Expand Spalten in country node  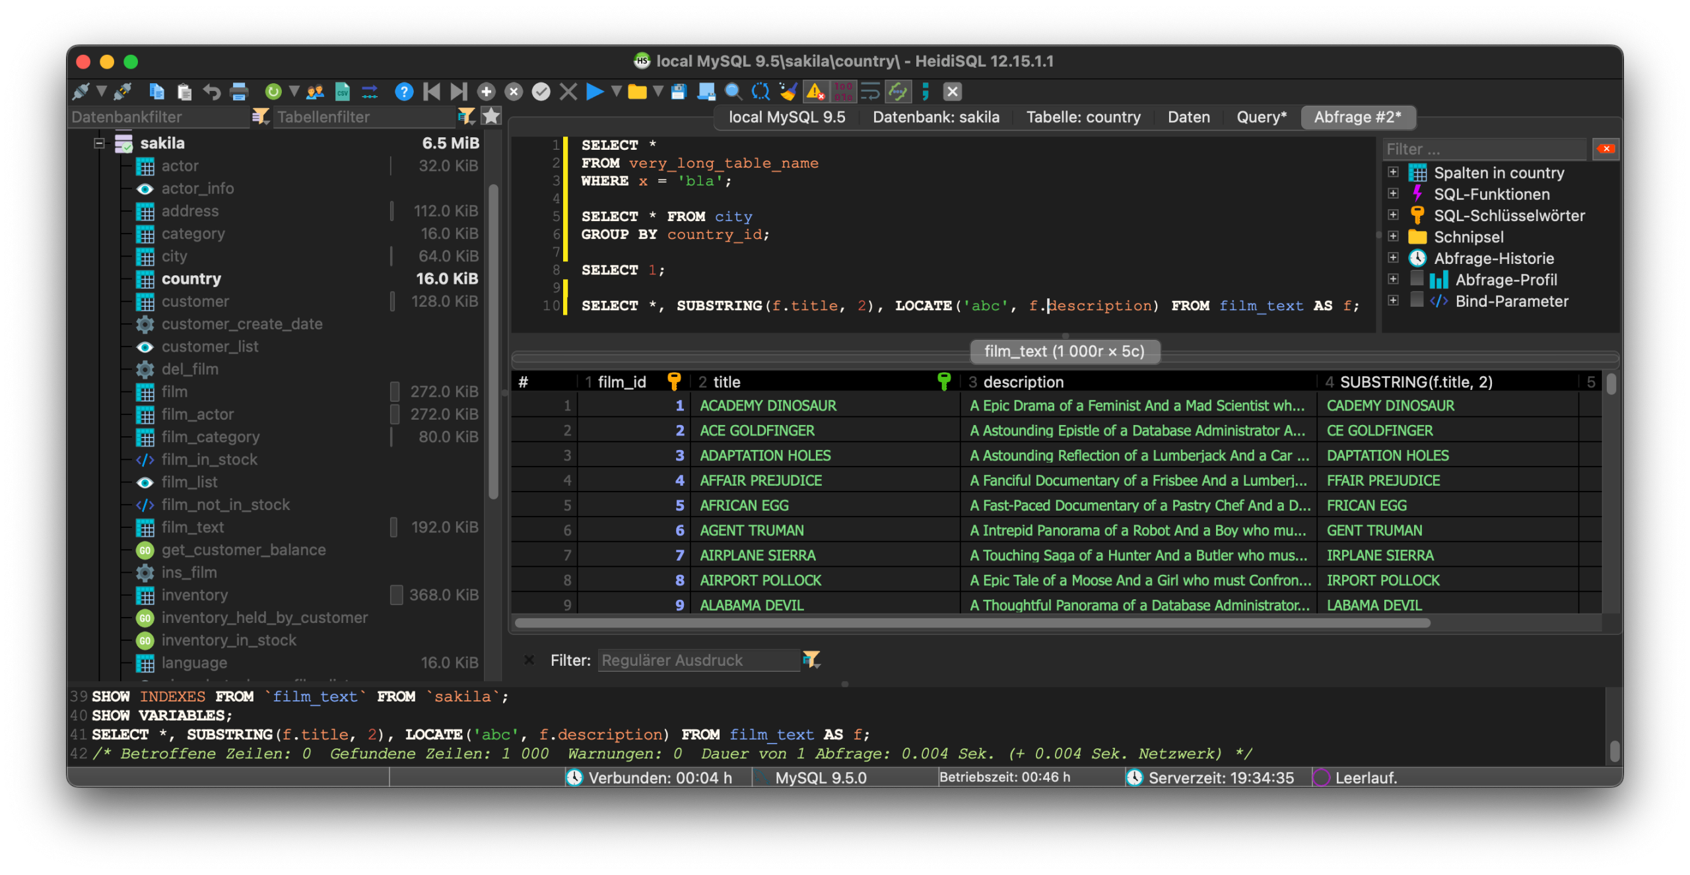click(x=1393, y=172)
